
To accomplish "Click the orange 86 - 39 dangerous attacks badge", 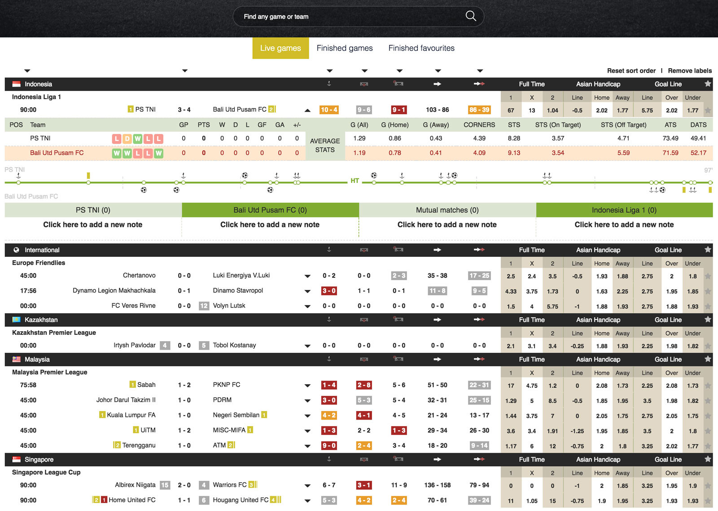I will click(479, 110).
